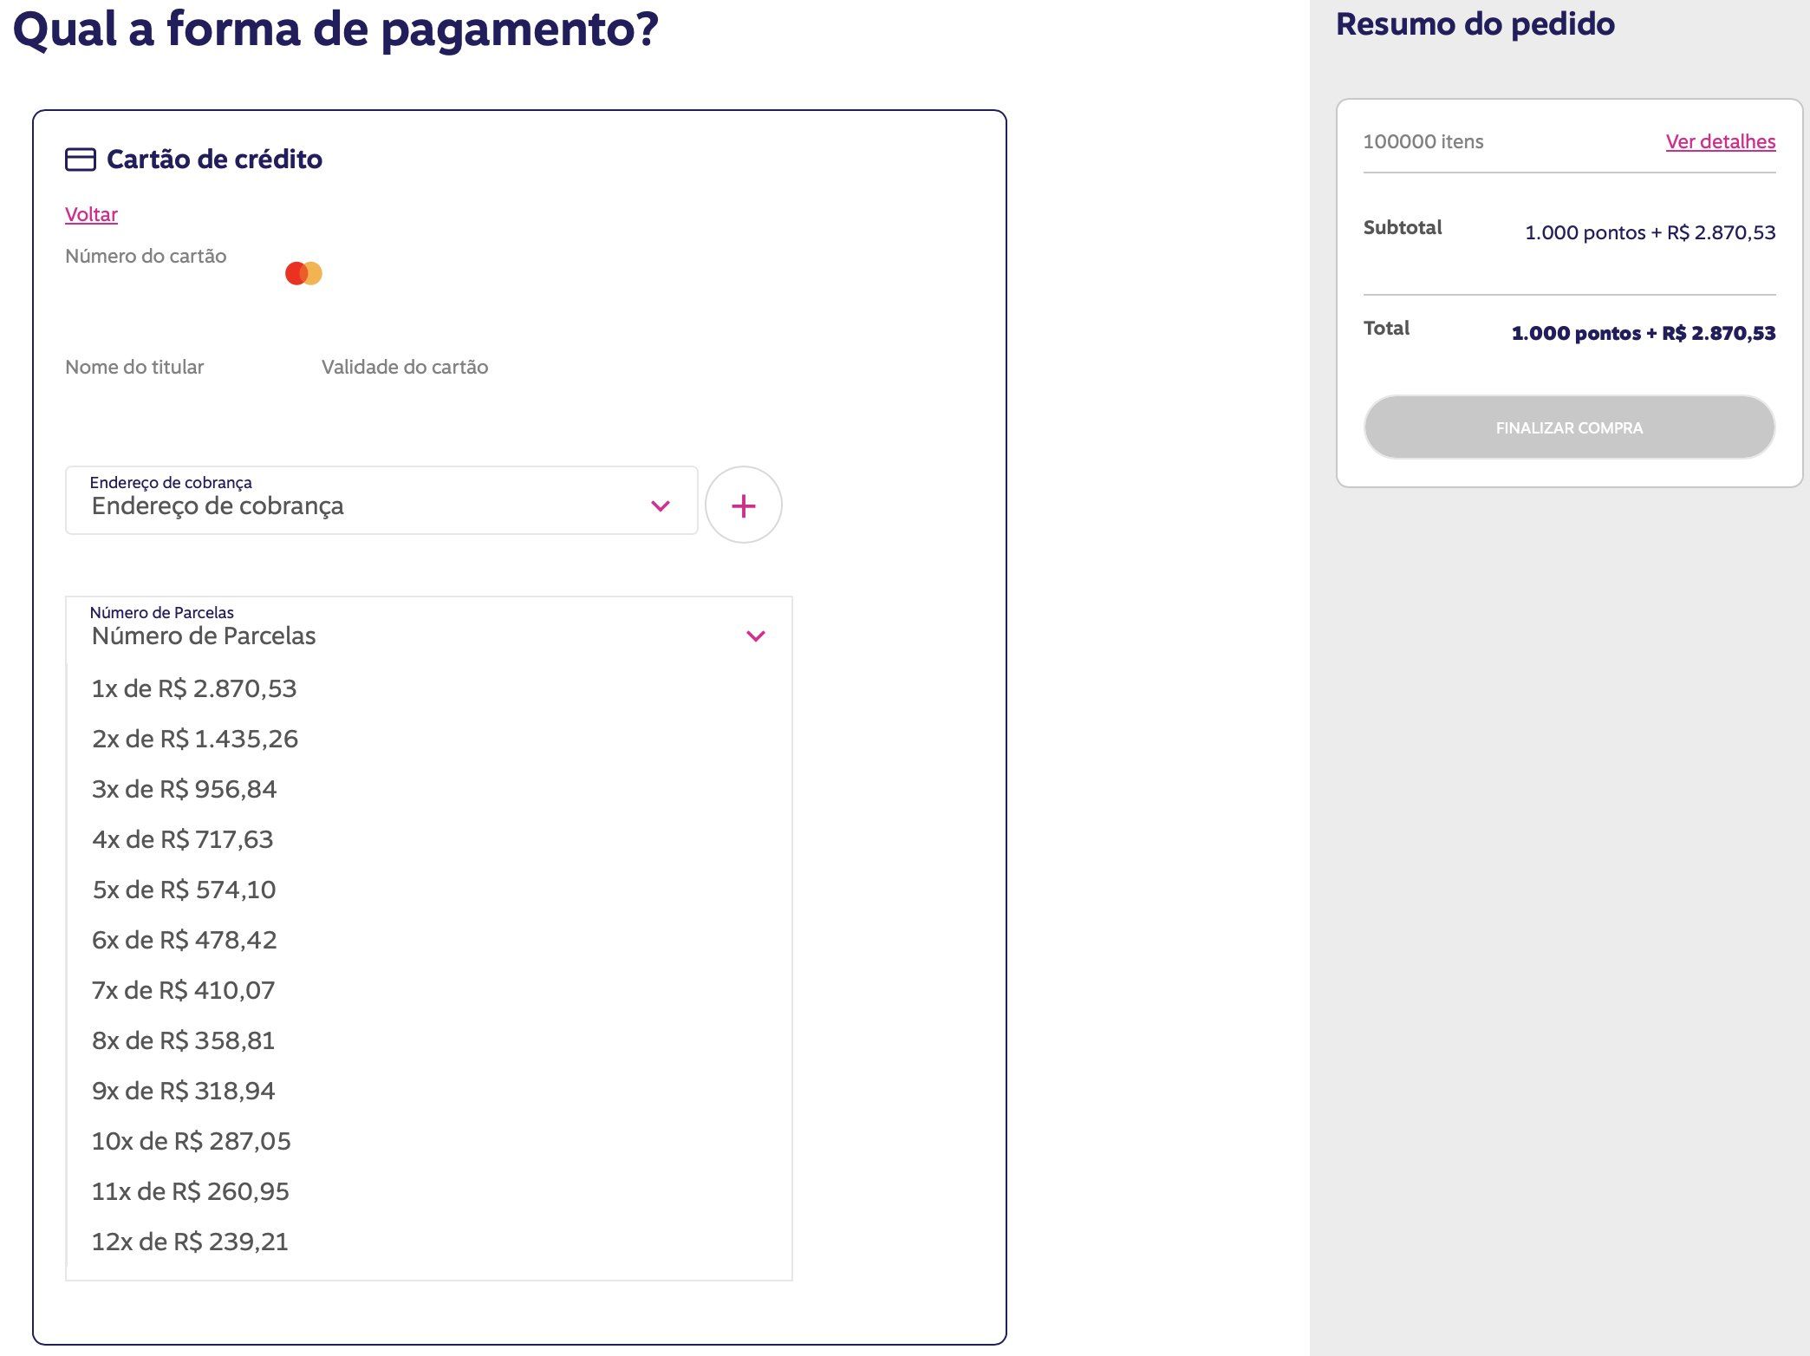Click the credit card icon beside Cartão de crédito
Image resolution: width=1810 pixels, height=1356 pixels.
[81, 160]
